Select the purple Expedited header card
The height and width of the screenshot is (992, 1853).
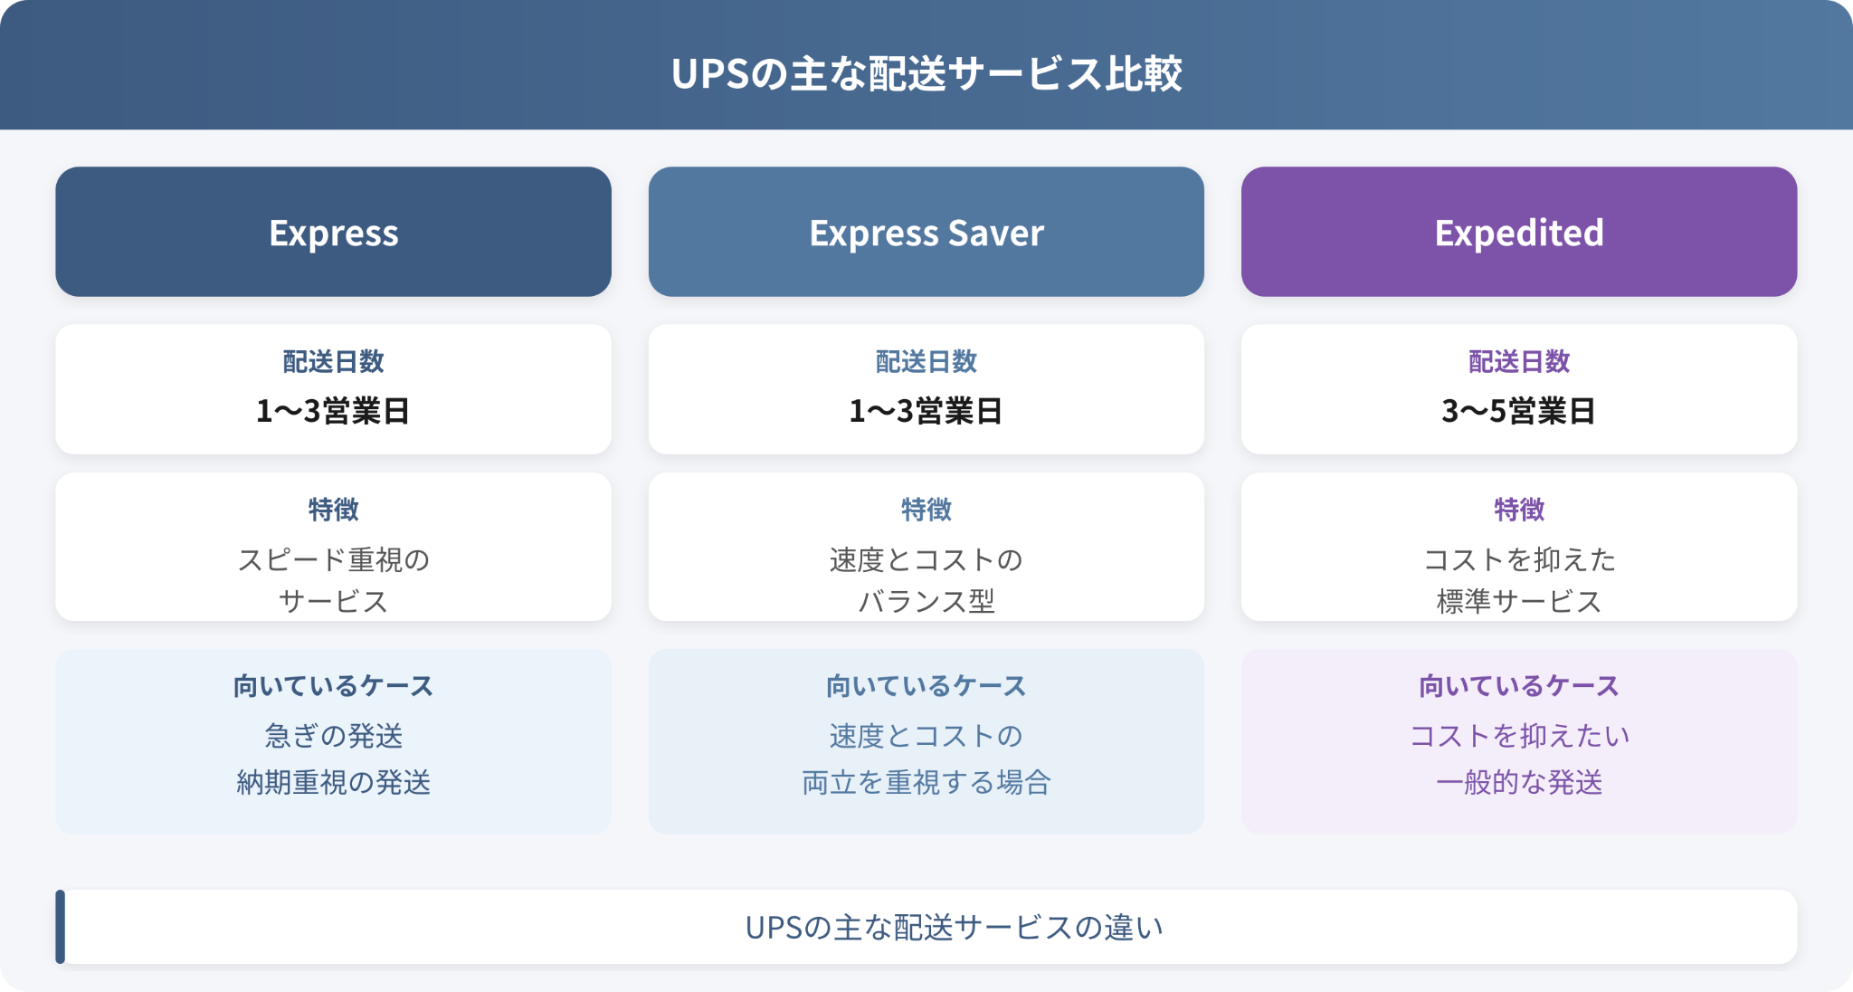click(x=1518, y=232)
